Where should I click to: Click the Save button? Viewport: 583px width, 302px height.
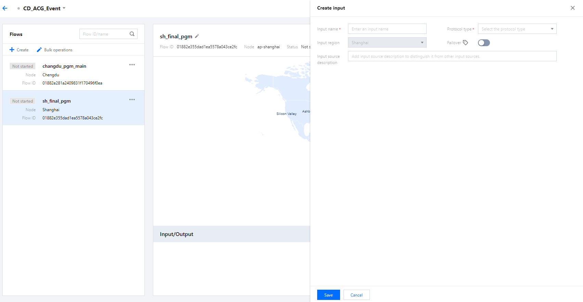pos(328,295)
